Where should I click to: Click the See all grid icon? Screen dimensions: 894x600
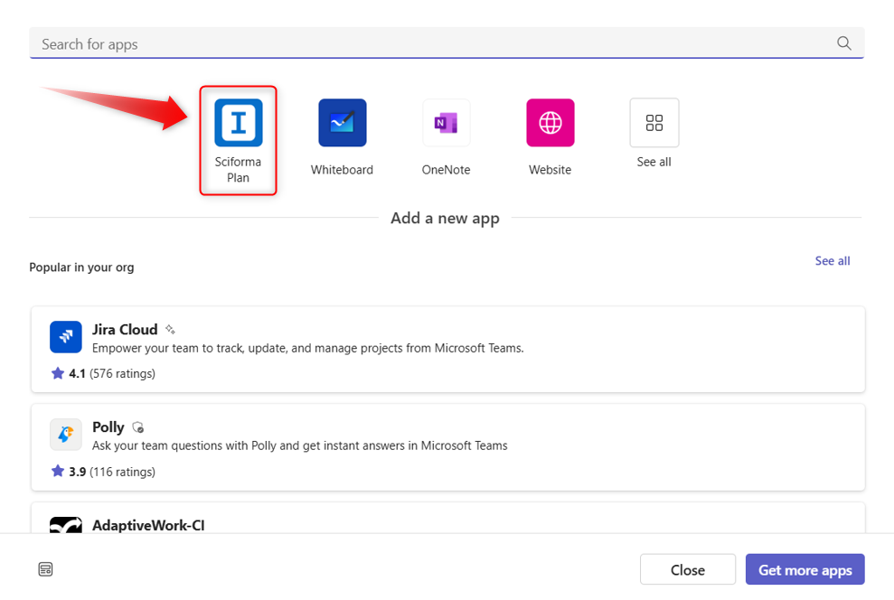point(654,123)
